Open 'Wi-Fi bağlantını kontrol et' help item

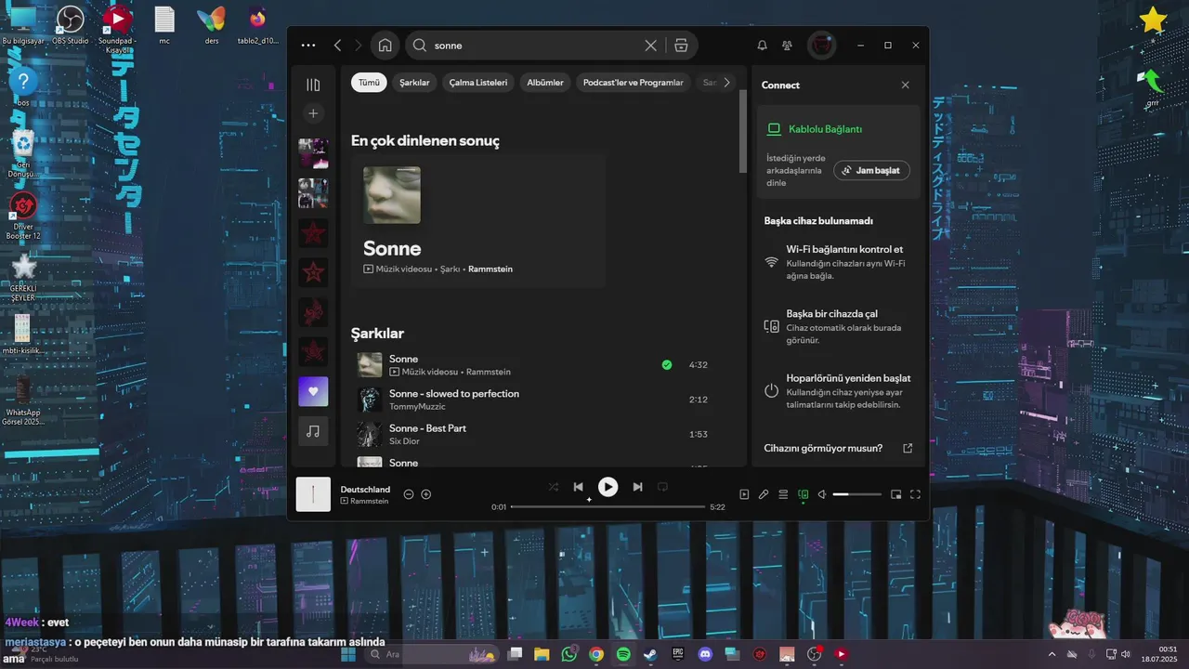838,262
